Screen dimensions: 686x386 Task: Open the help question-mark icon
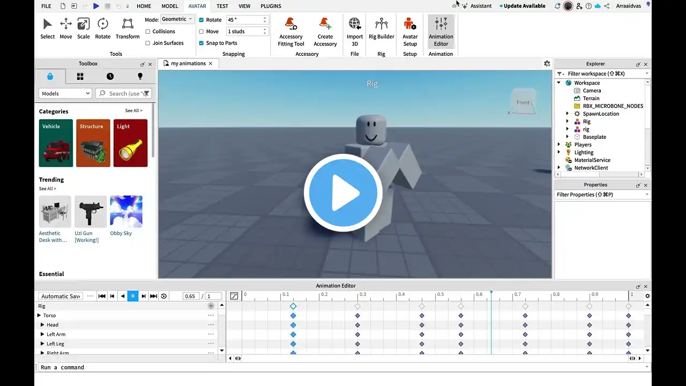click(589, 6)
